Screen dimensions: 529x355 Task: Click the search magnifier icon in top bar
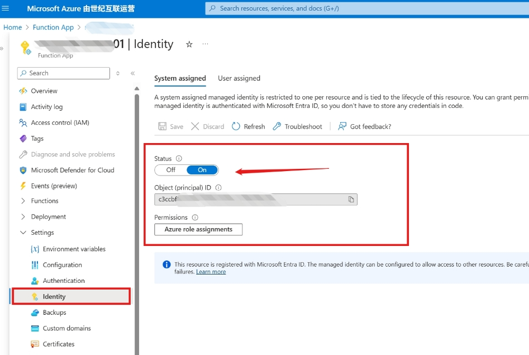[x=212, y=8]
